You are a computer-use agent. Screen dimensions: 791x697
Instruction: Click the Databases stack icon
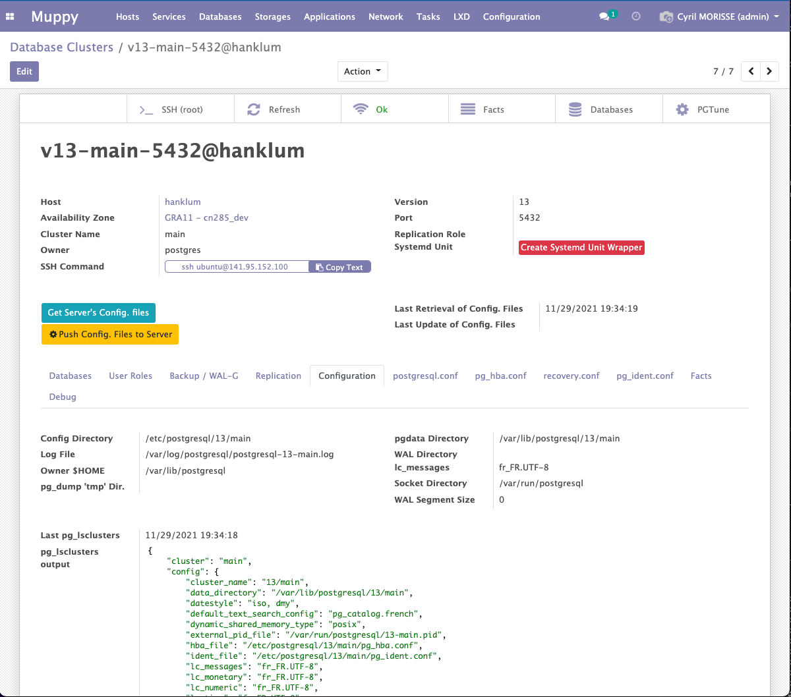click(575, 110)
